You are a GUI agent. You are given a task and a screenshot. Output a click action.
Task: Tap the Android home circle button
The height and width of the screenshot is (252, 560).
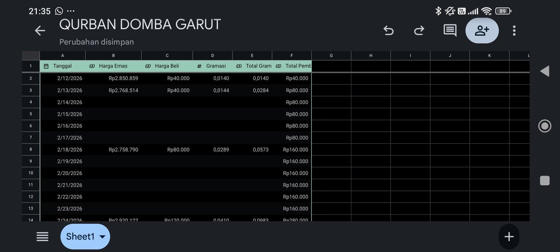coord(545,126)
